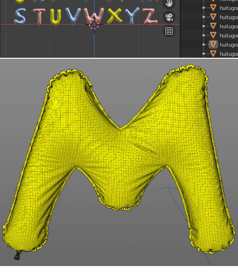This screenshot has height=273, width=238.
Task: Select the pink T balloon letter
Action: pos(39,17)
